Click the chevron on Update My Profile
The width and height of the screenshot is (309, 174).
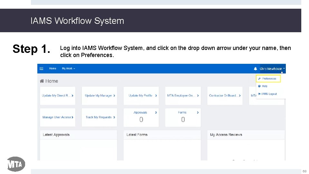[156, 95]
